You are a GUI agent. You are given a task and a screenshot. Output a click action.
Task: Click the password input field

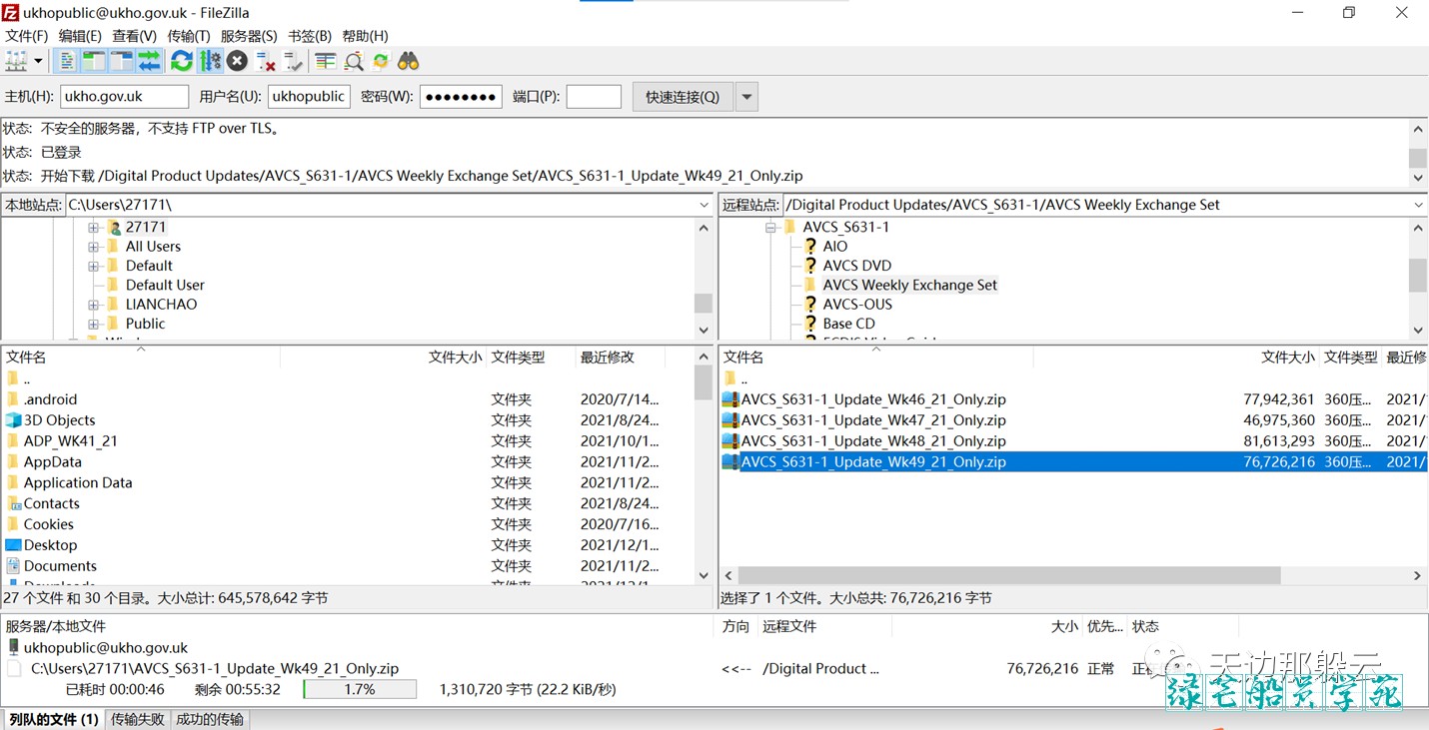[461, 97]
